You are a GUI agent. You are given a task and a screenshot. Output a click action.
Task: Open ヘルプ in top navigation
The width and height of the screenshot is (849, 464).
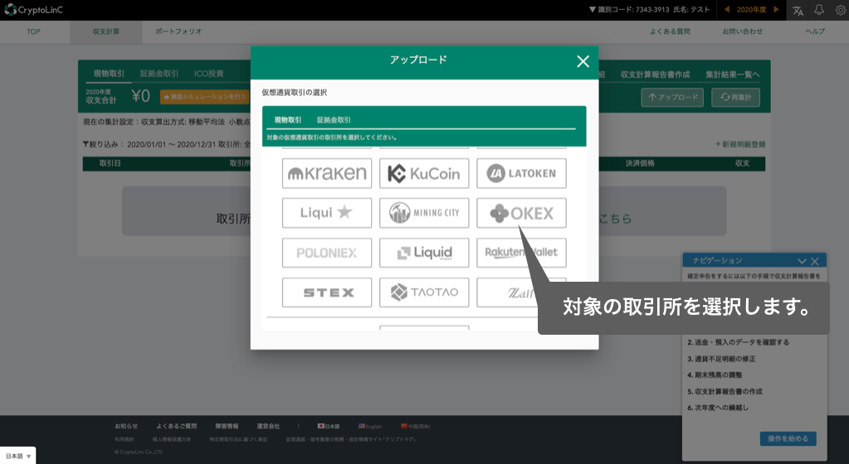point(815,32)
